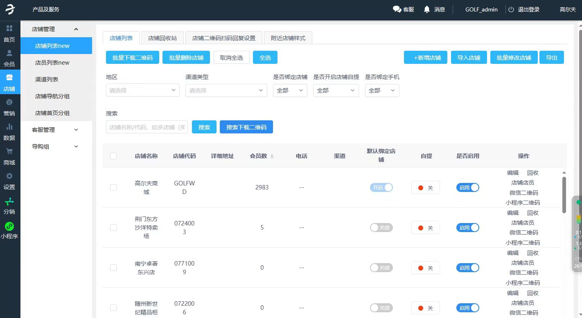Check the 高尔夫商城 row checkbox
Image resolution: width=582 pixels, height=318 pixels.
click(x=113, y=187)
